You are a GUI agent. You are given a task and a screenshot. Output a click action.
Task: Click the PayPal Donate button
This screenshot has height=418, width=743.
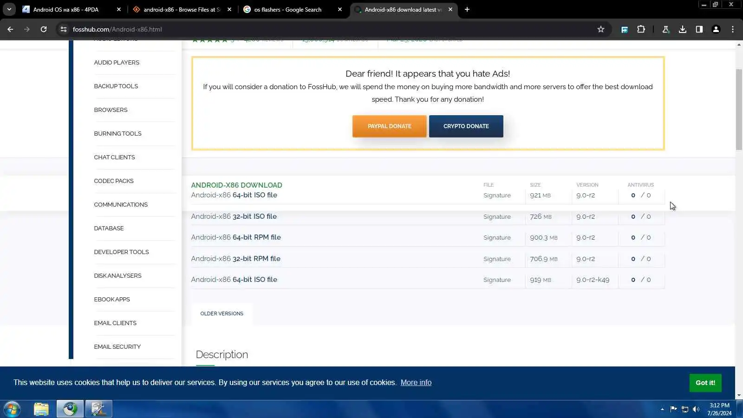[389, 126]
